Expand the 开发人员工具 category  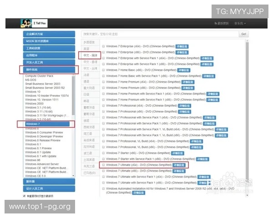(49, 63)
